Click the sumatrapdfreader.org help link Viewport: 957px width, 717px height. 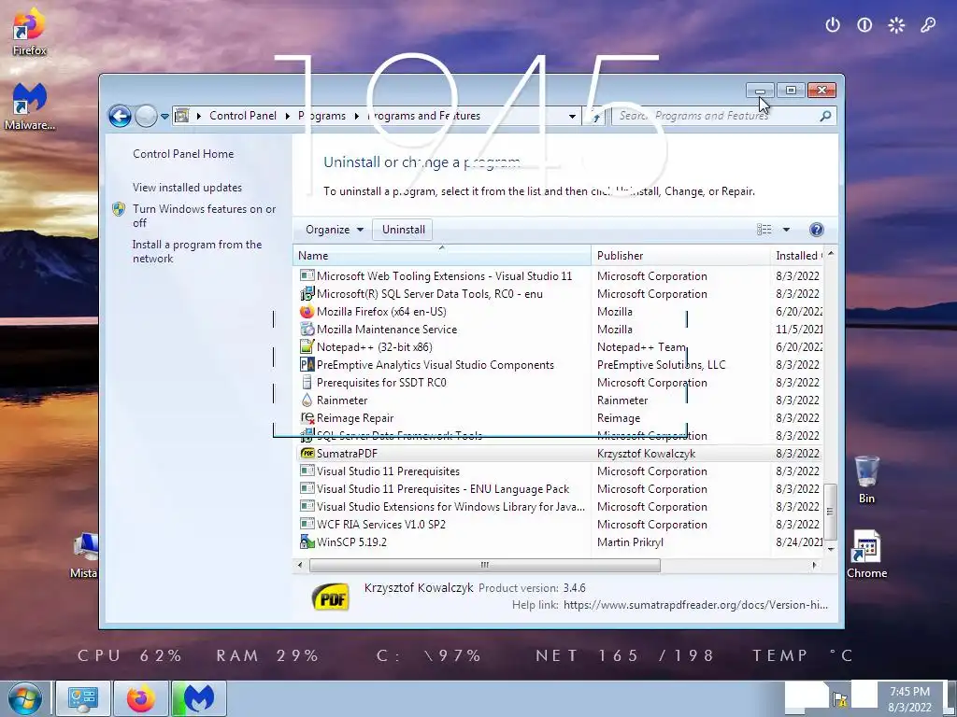pos(695,605)
